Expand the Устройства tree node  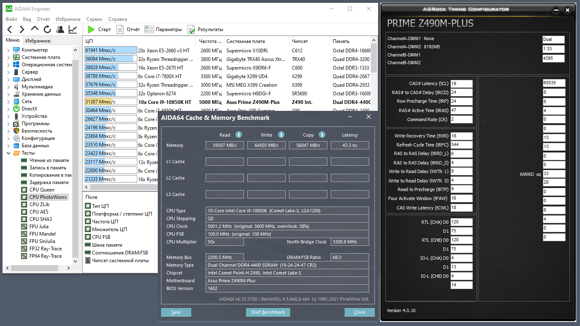[x=9, y=116]
